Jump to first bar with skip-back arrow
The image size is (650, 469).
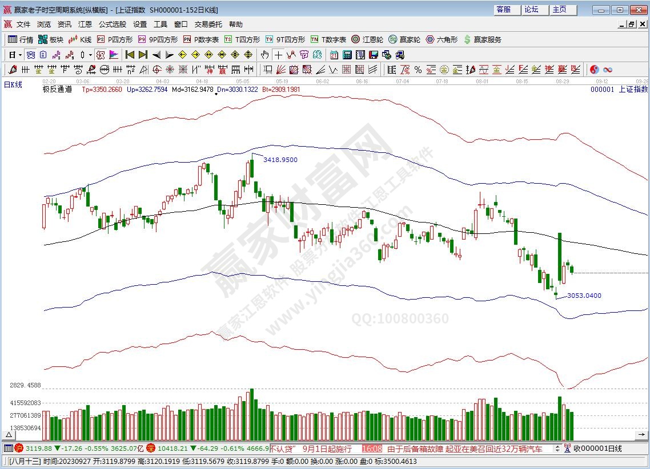click(x=130, y=55)
